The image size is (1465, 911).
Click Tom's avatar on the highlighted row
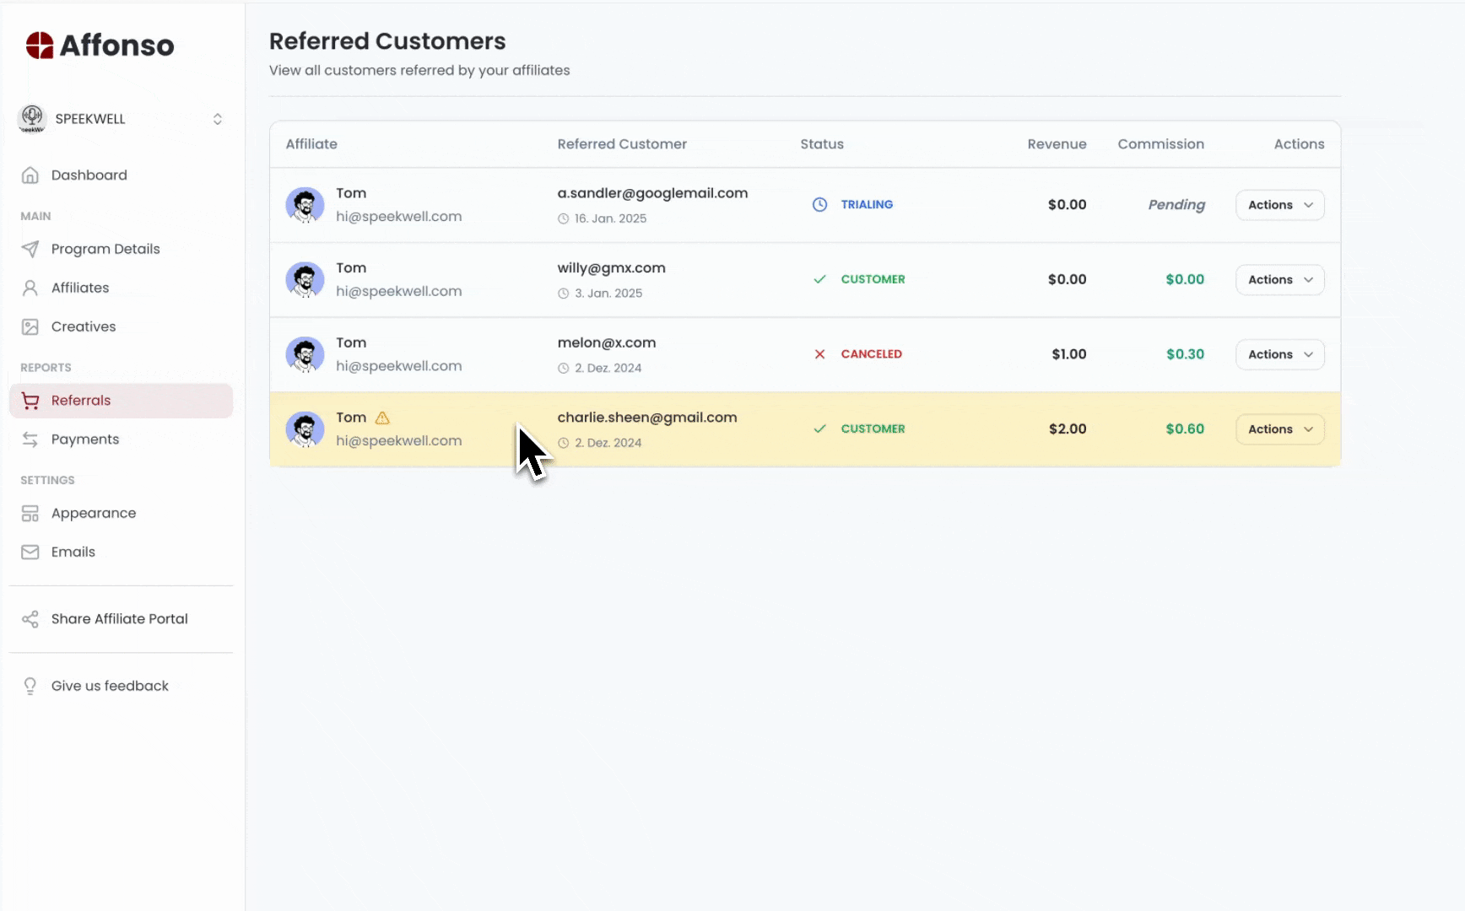(305, 429)
